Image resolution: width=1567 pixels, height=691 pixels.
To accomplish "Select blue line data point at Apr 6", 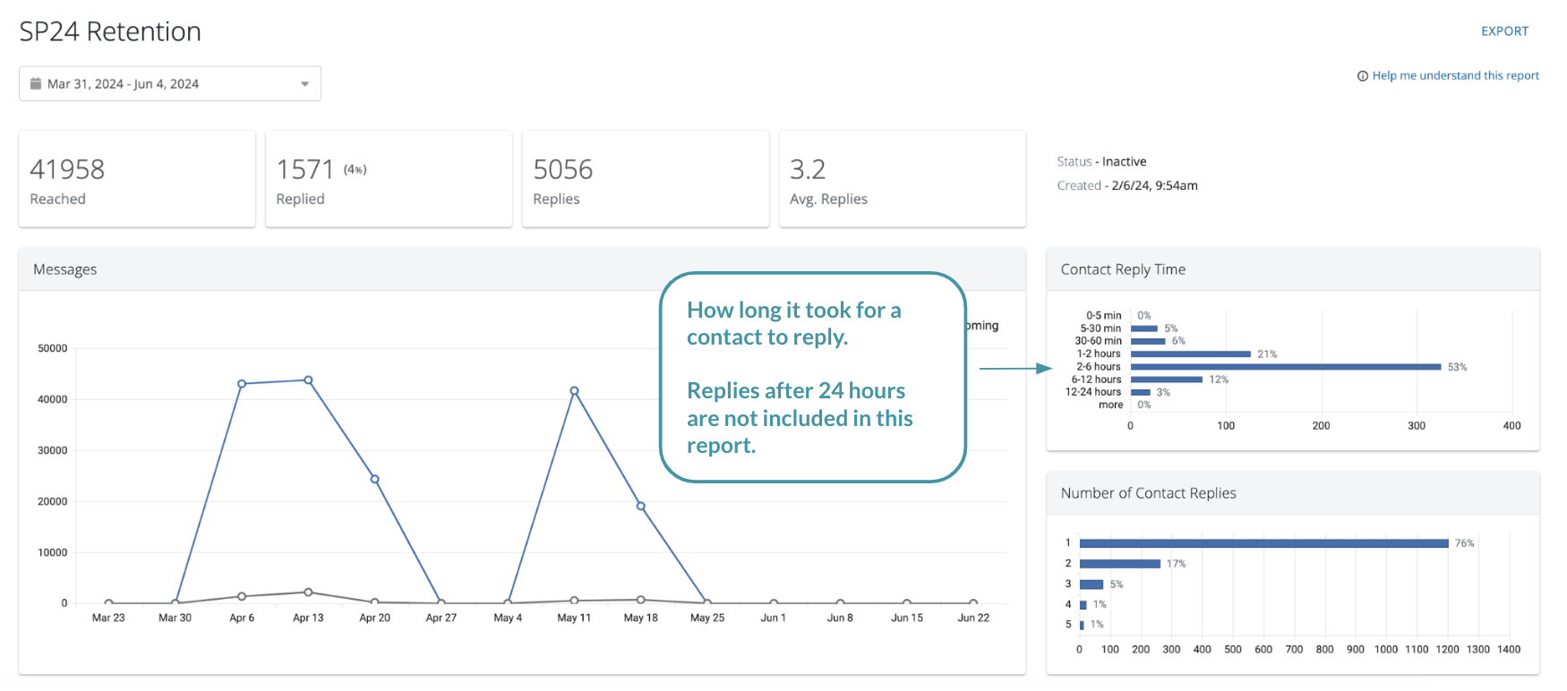I will point(242,384).
